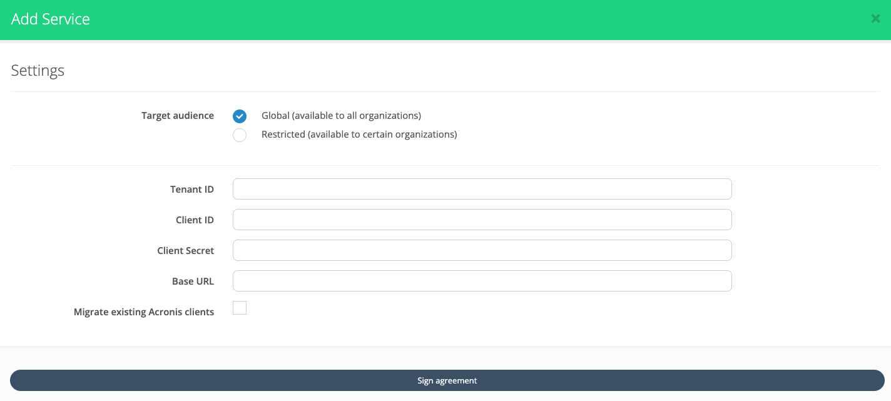Click the middle of the green header bar
The height and width of the screenshot is (401, 891).
click(445, 19)
